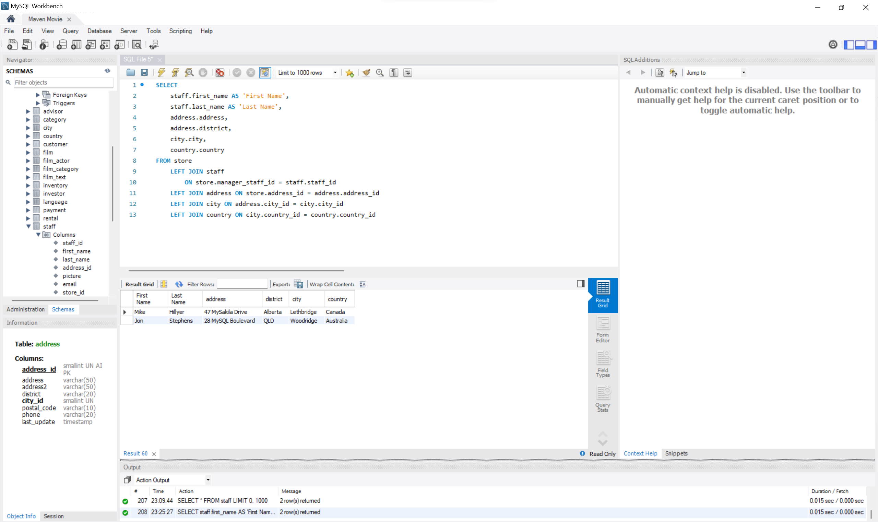Viewport: 878px width, 522px height.
Task: Switch to the Administration tab
Action: click(25, 309)
